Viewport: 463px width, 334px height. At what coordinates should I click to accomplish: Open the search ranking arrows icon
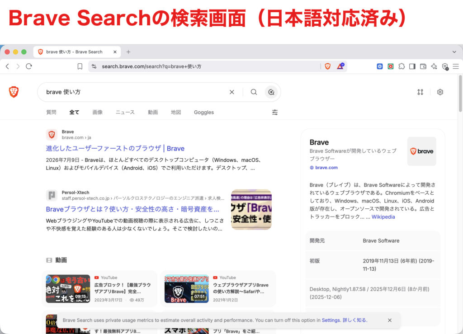420,92
